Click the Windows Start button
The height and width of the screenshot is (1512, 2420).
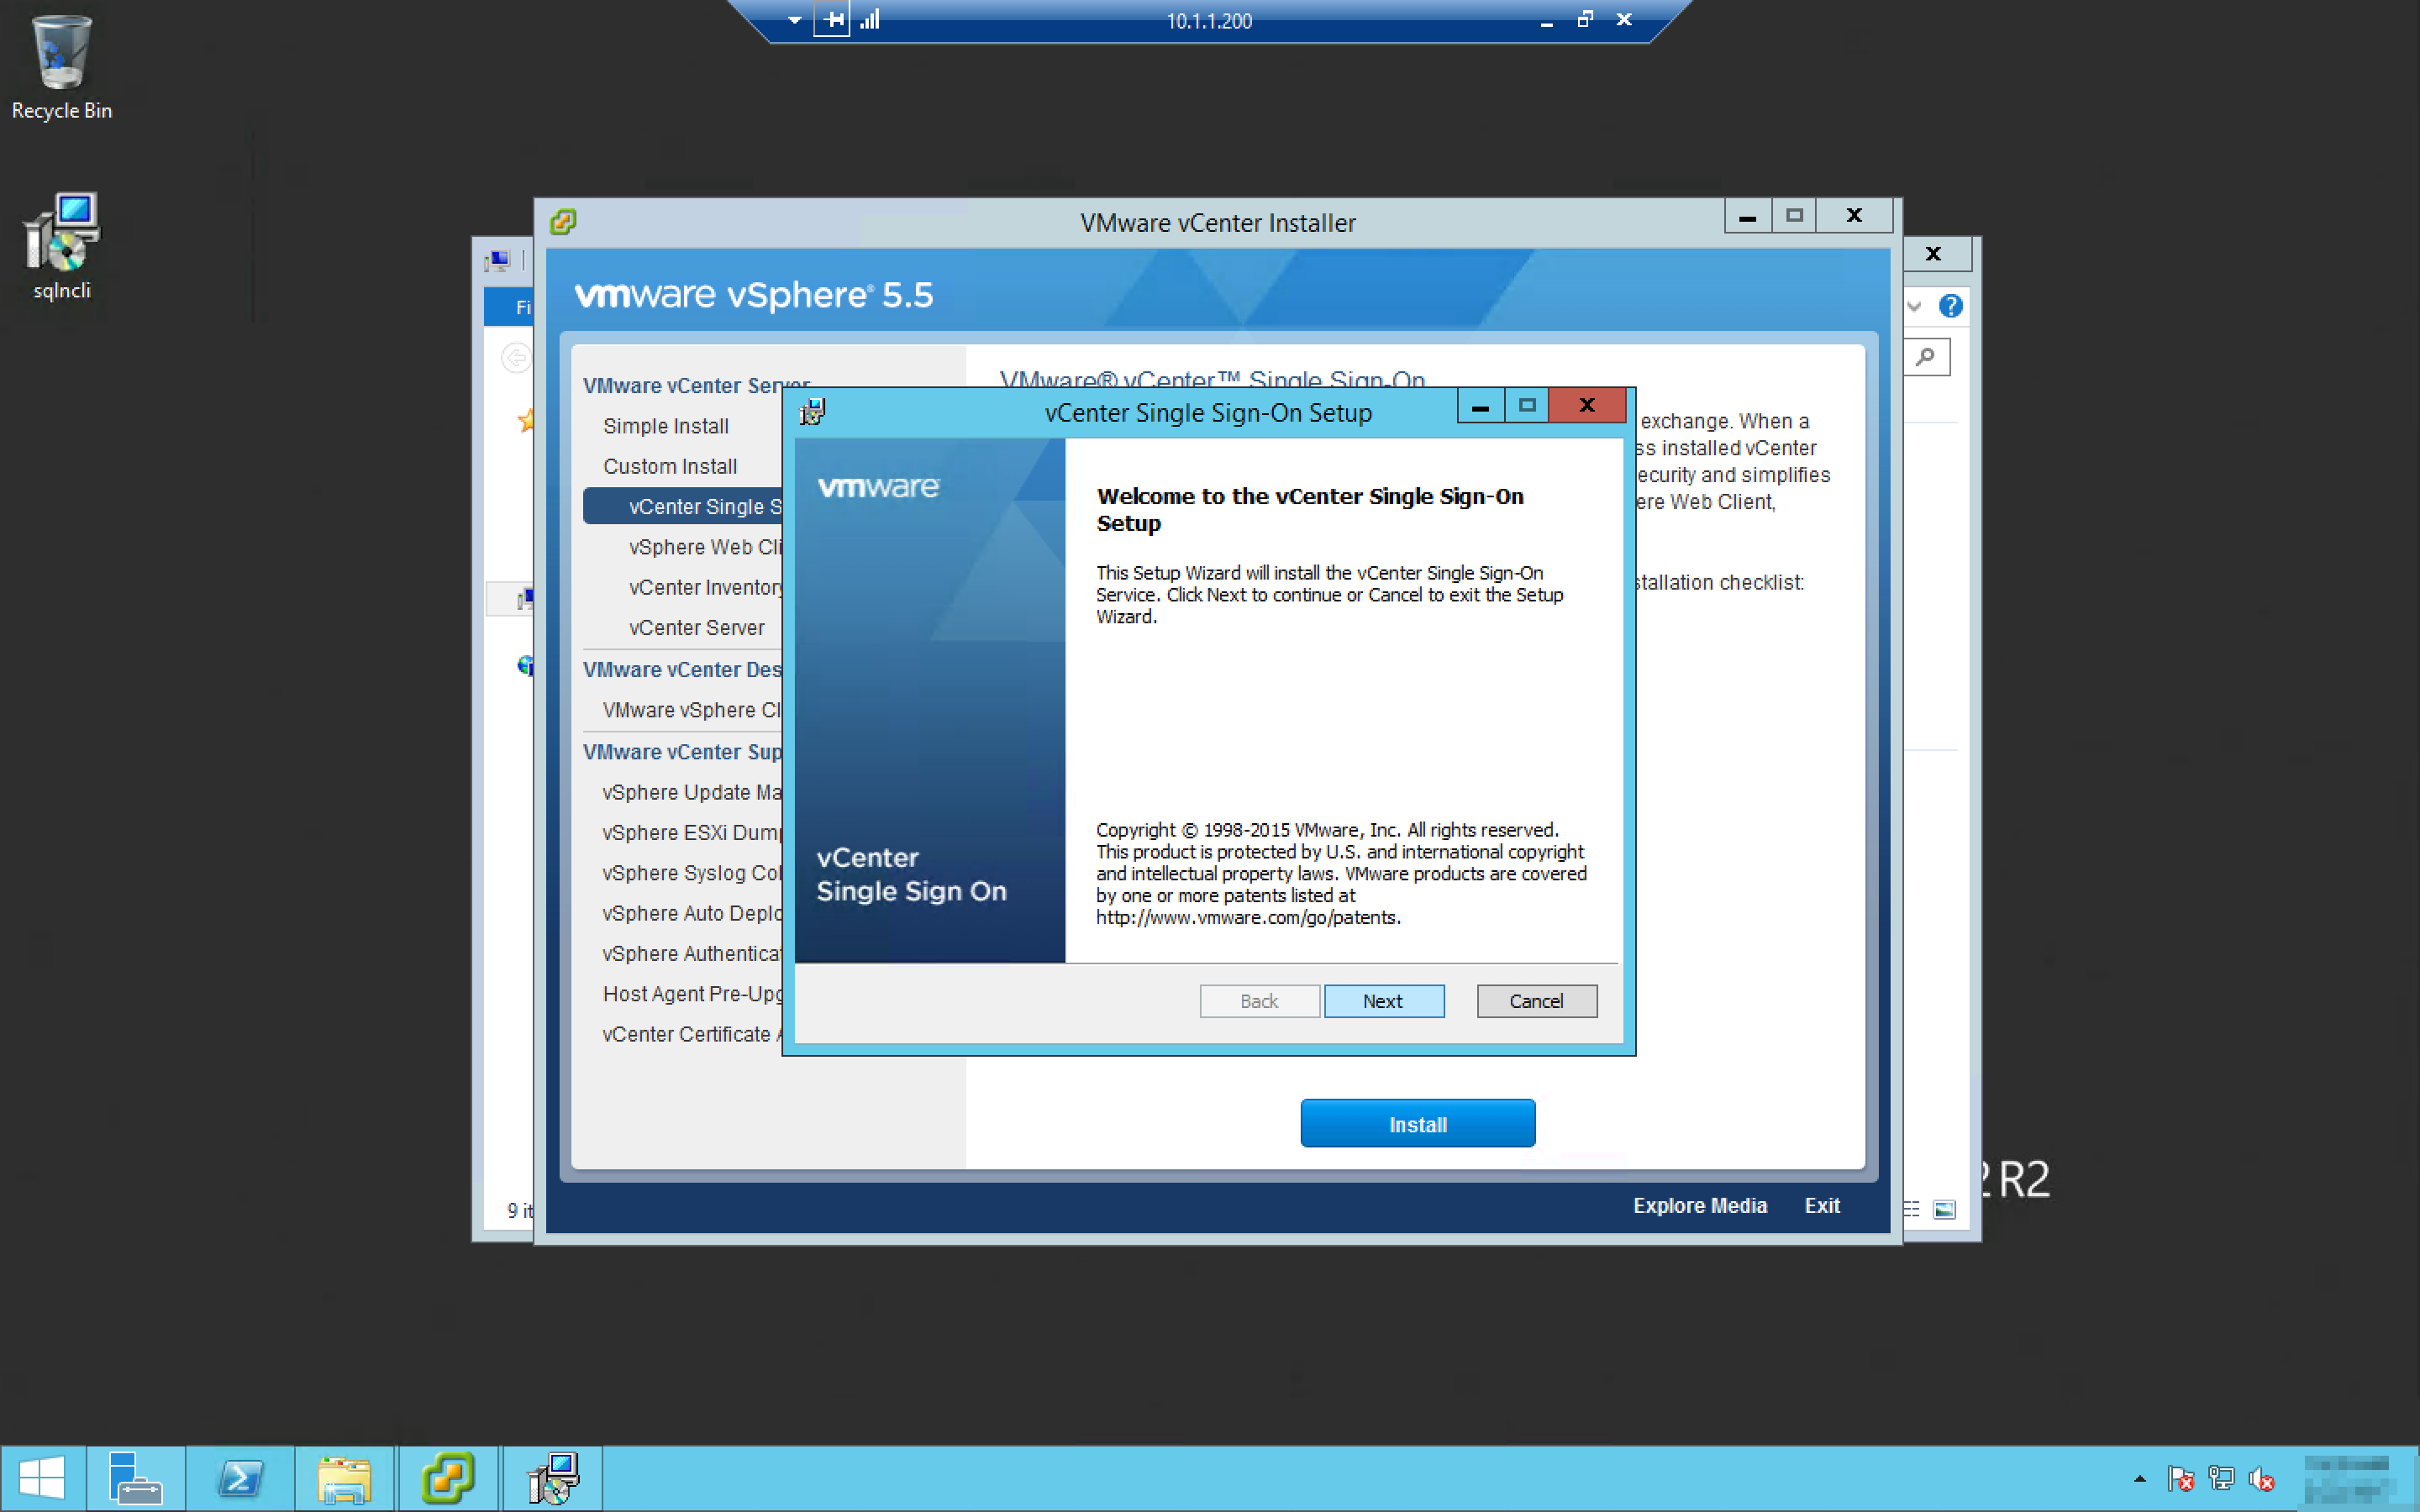point(42,1477)
